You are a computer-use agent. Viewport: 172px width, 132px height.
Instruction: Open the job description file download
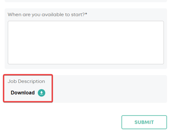(41, 93)
